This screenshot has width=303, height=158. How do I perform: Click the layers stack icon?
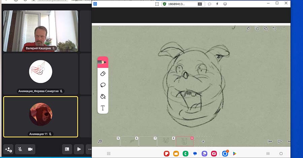(x=266, y=28)
